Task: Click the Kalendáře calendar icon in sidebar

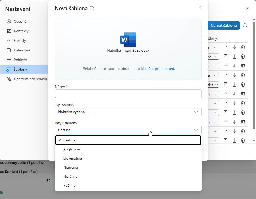Action: pyautogui.click(x=9, y=50)
